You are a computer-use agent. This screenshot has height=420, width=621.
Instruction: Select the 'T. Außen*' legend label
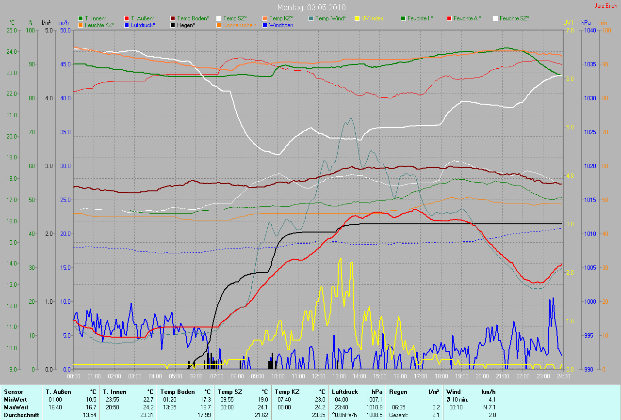(x=143, y=18)
